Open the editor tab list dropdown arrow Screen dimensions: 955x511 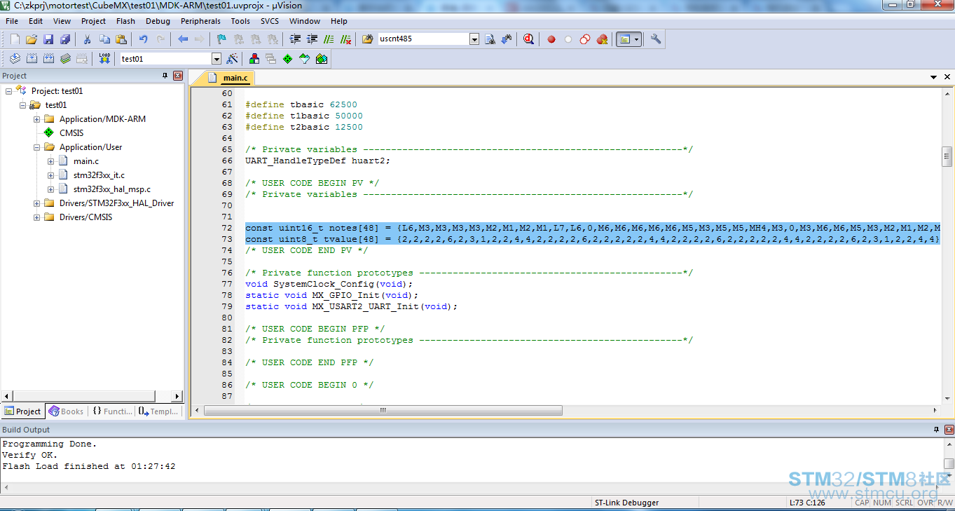click(x=934, y=77)
